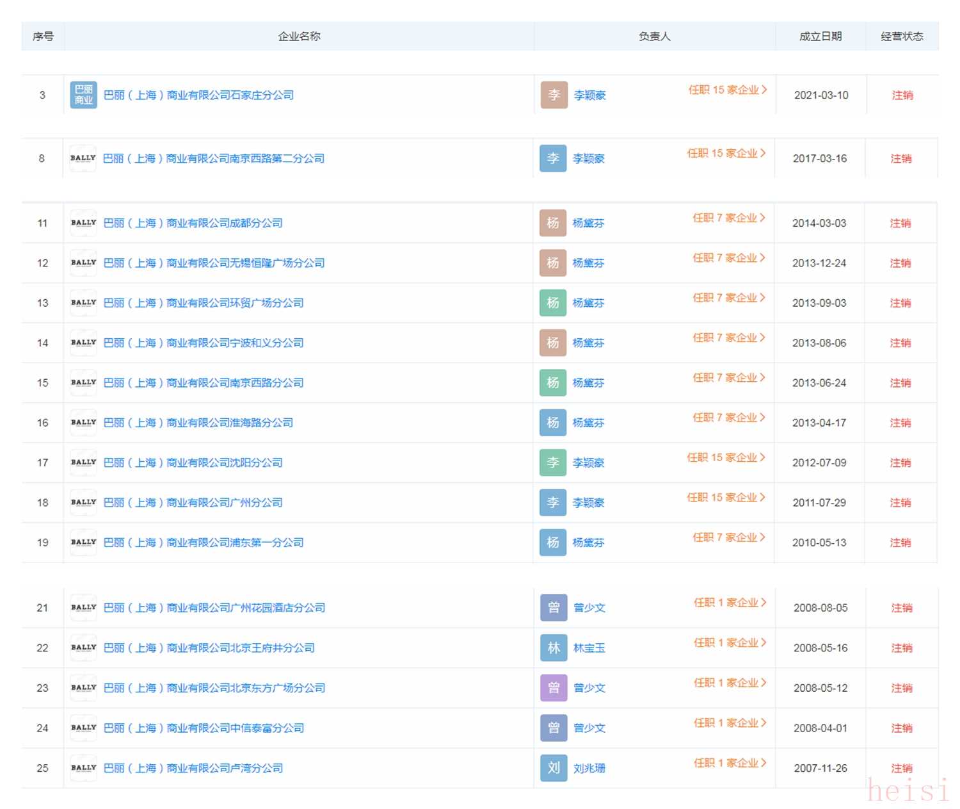Open 巴丽（上海）商业有限公司石家庄分公司 link
The height and width of the screenshot is (809, 960).
point(198,95)
